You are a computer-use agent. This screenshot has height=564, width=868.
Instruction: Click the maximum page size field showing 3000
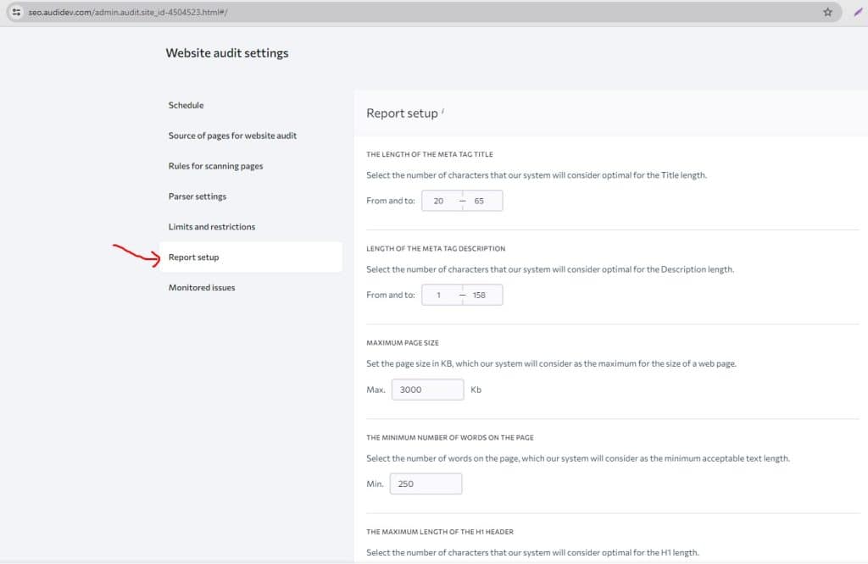pos(427,390)
